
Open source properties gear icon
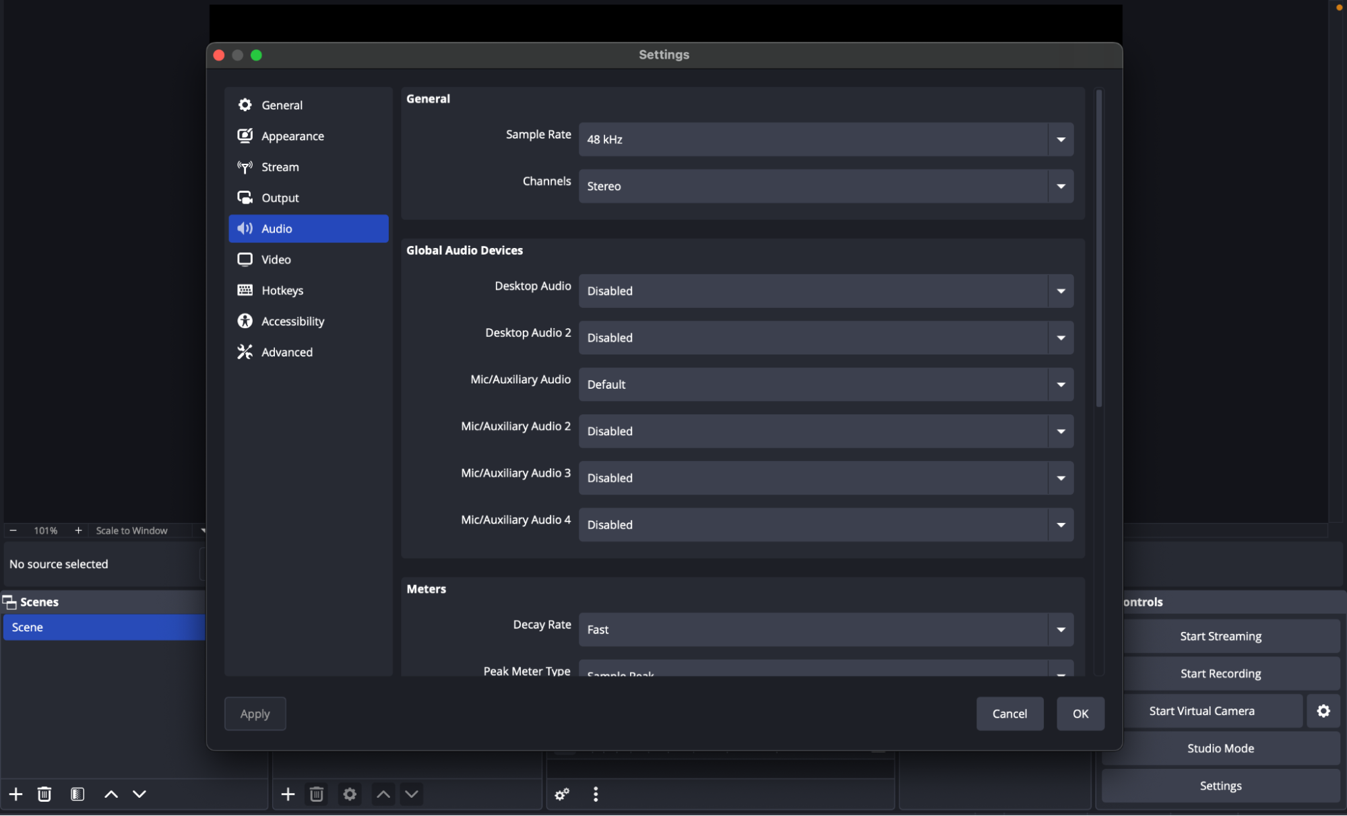349,794
